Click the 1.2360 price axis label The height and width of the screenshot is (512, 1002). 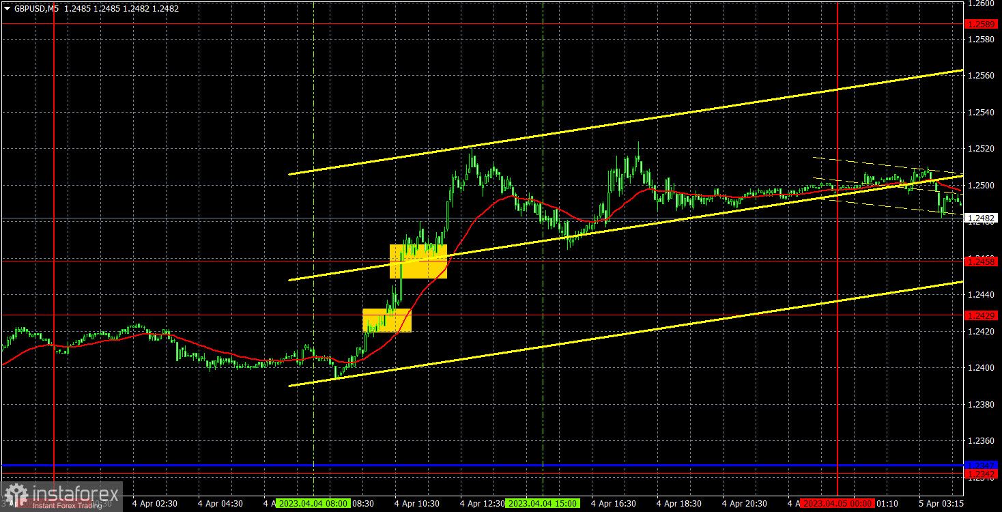pos(980,441)
